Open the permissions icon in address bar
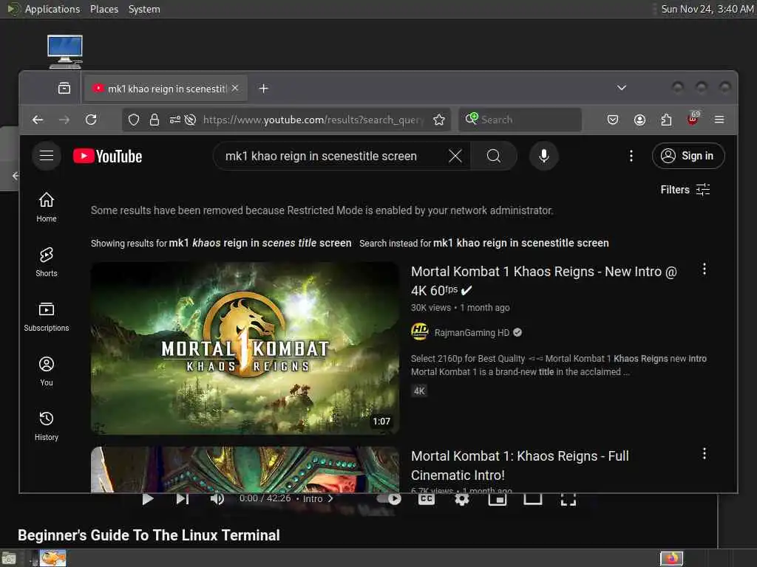This screenshot has height=567, width=757. pos(174,120)
